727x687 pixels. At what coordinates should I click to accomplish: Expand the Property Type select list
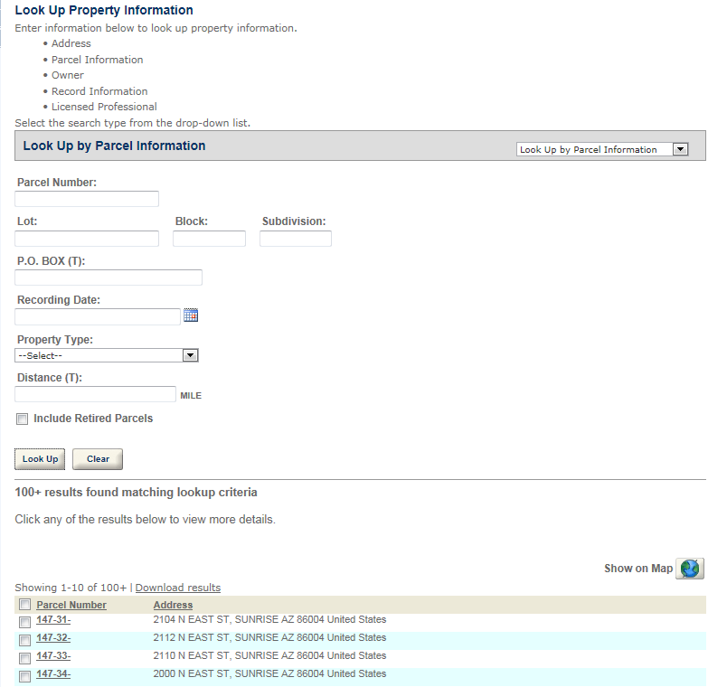(x=107, y=355)
